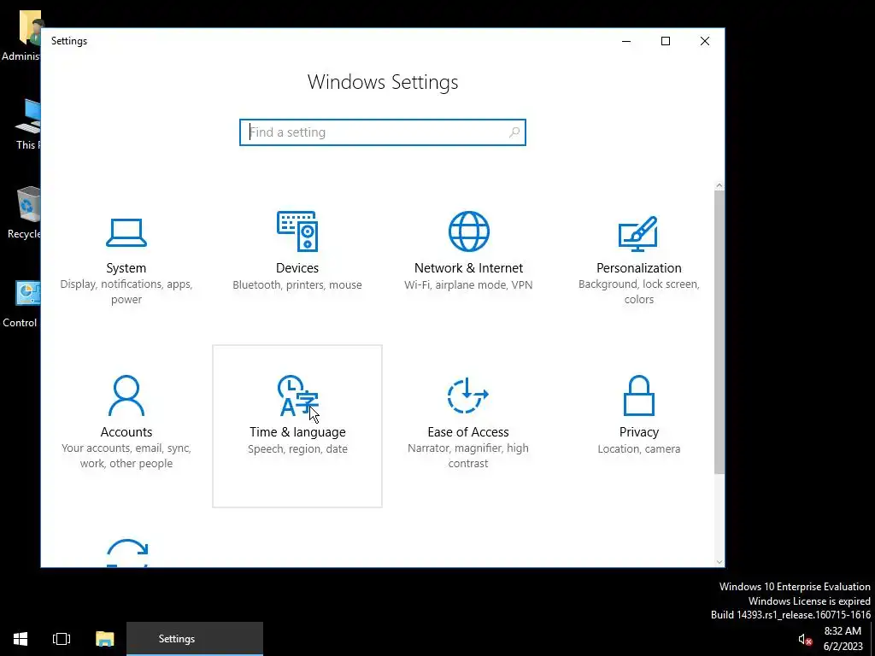Click the Settings taskbar button
Screen dimensions: 875x656
coord(195,639)
